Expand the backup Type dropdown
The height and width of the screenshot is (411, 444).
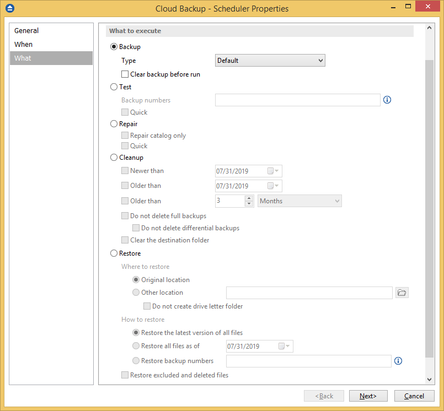(x=270, y=61)
